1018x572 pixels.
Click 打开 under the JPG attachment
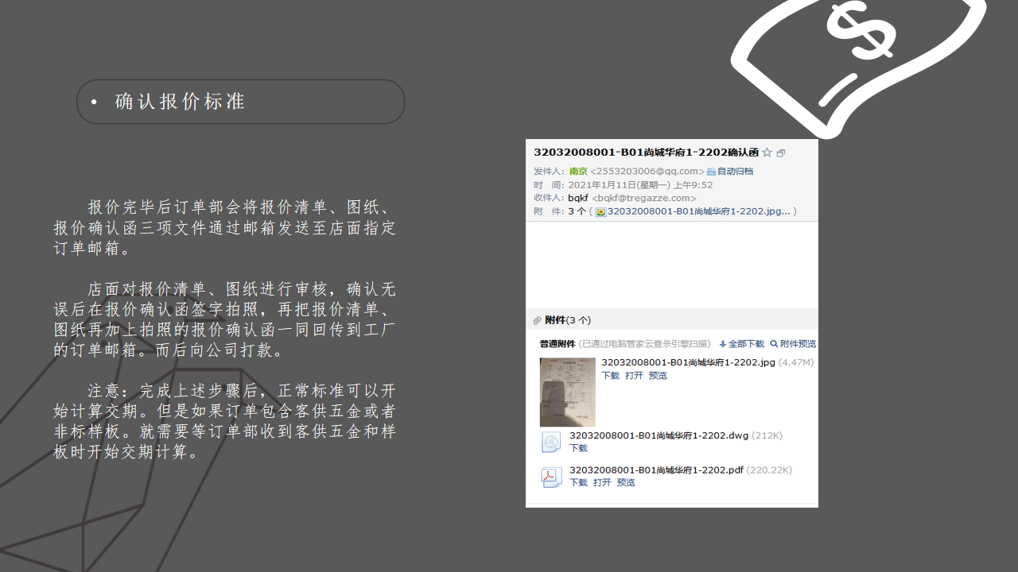click(x=634, y=376)
